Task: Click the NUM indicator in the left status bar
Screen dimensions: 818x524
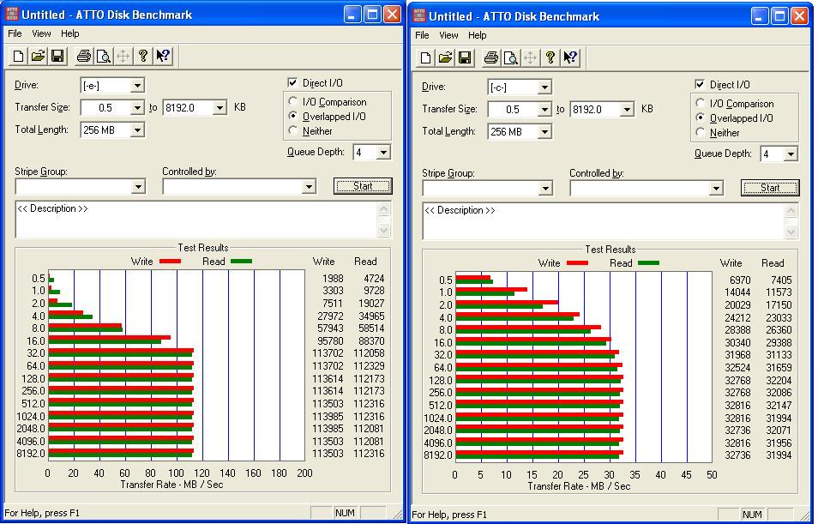Action: click(x=345, y=513)
